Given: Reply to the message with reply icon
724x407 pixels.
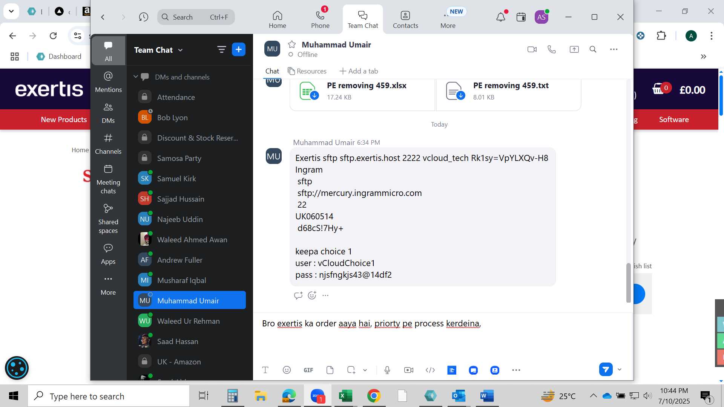Looking at the screenshot, I should coord(298,295).
